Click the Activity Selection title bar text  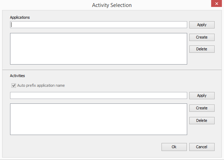(x=112, y=5)
